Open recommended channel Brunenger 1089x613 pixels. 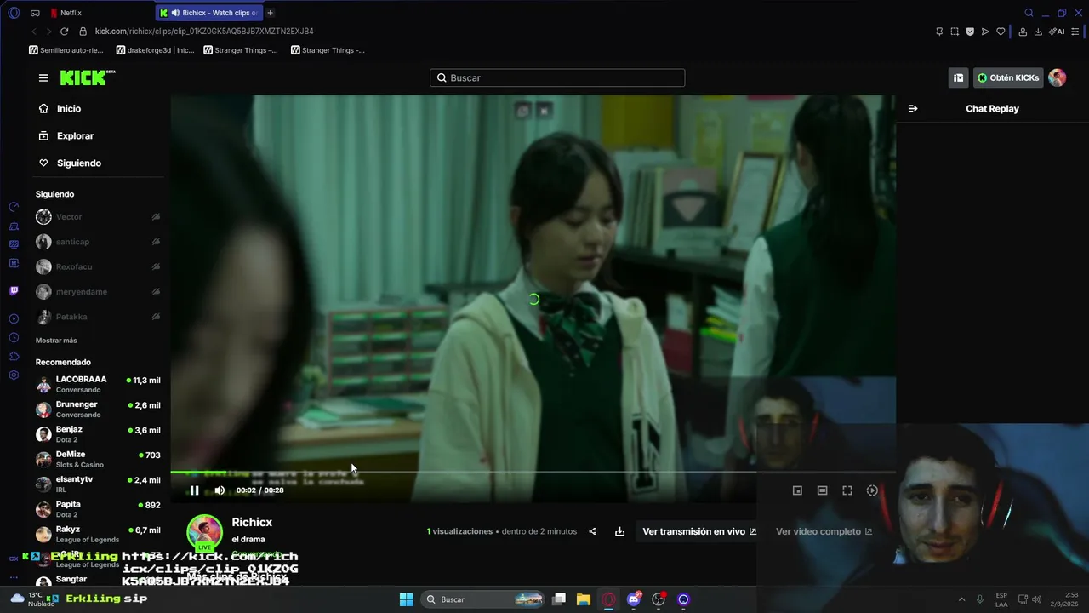[98, 409]
